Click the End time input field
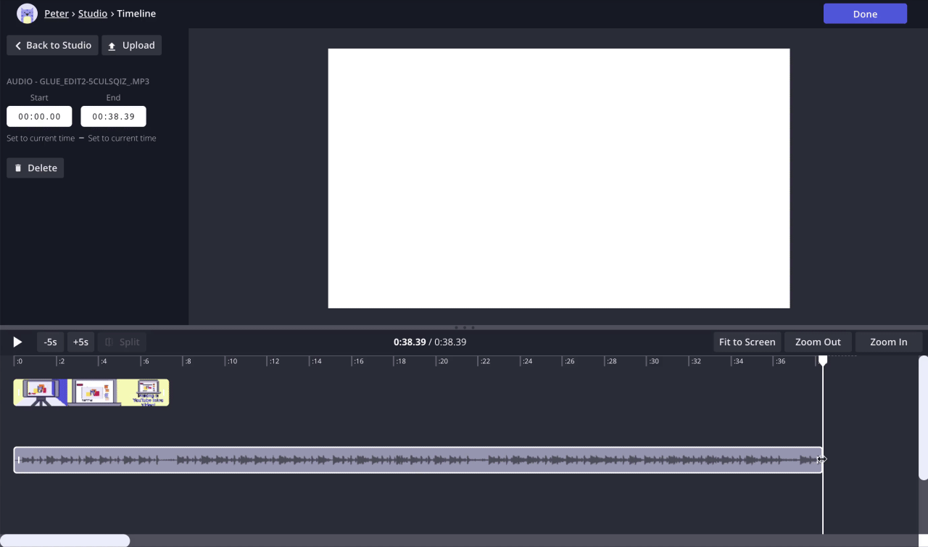The height and width of the screenshot is (547, 928). (113, 116)
